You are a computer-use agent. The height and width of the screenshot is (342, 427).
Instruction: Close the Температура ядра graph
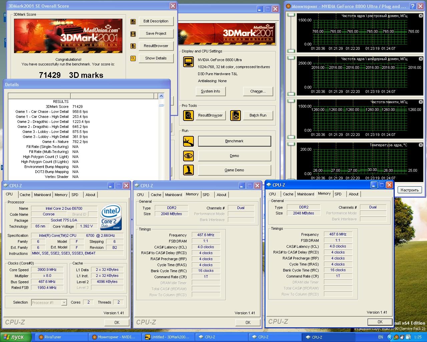tap(421, 145)
